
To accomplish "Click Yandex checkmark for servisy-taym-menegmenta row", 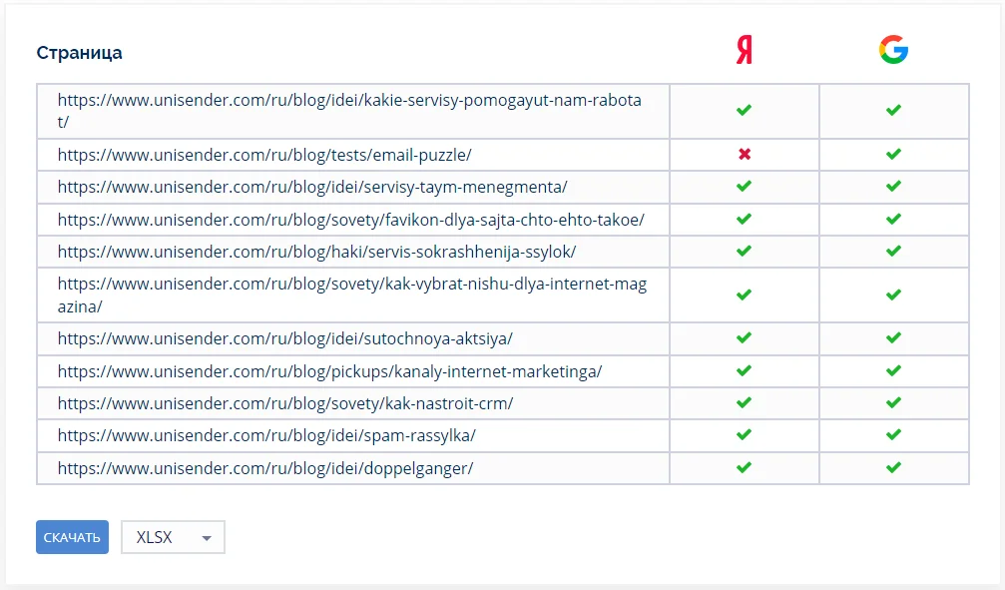I will tap(744, 187).
